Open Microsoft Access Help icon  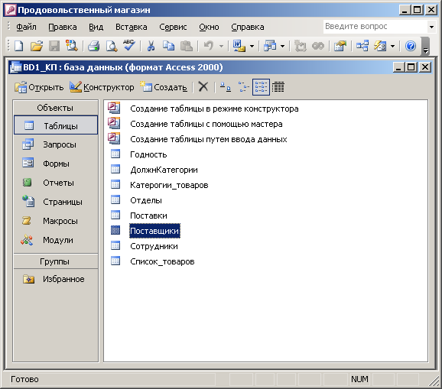point(411,46)
